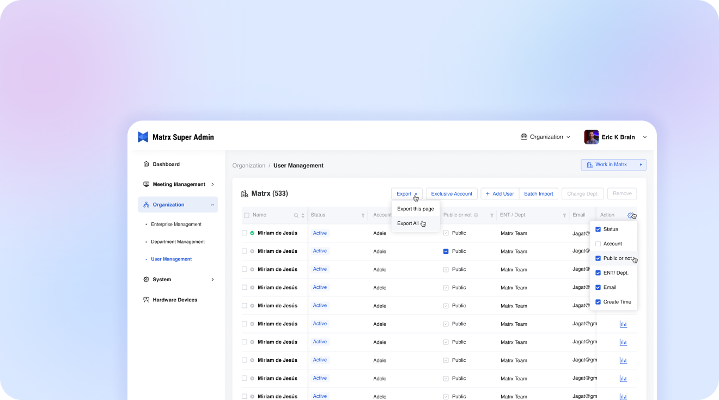Screen dimensions: 719x400
Task: Click the ENT / Dept. filter icon
Action: tap(564, 215)
